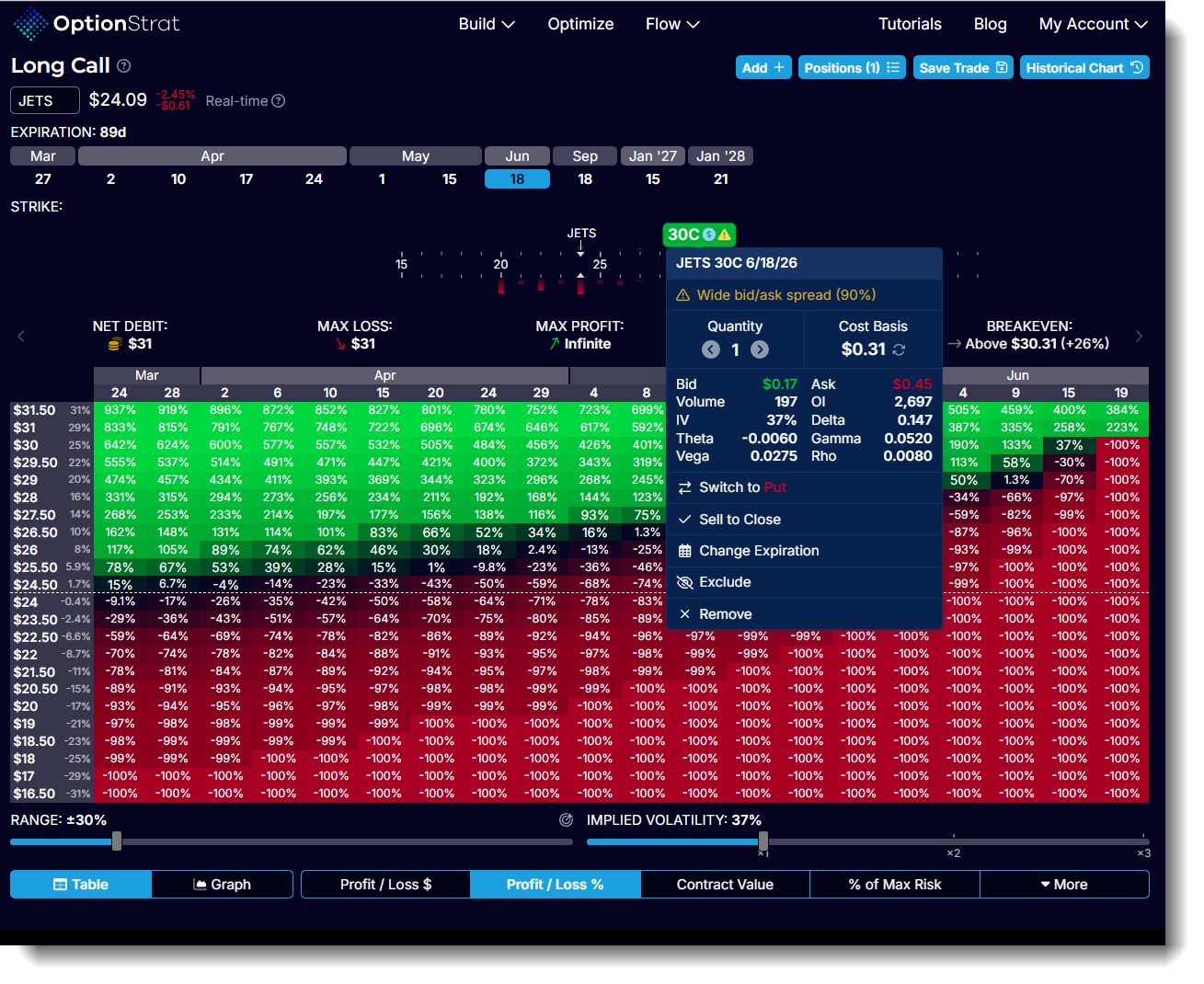Screen dimensions: 1204x984
Task: Click the Add button
Action: coord(763,67)
